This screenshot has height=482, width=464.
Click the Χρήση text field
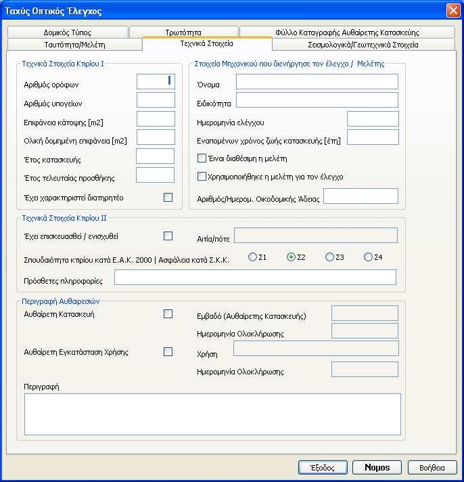click(x=316, y=348)
